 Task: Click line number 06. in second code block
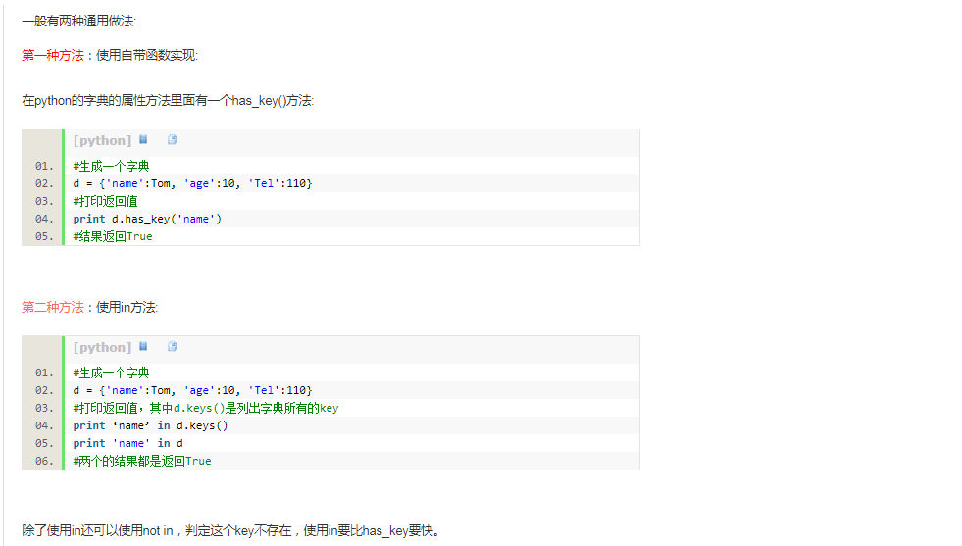click(44, 461)
